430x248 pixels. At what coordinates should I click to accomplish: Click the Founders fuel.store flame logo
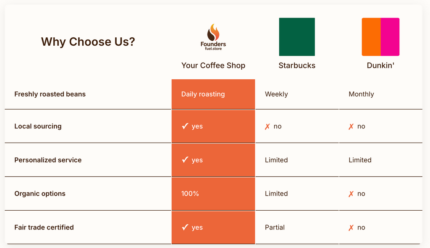click(x=213, y=37)
